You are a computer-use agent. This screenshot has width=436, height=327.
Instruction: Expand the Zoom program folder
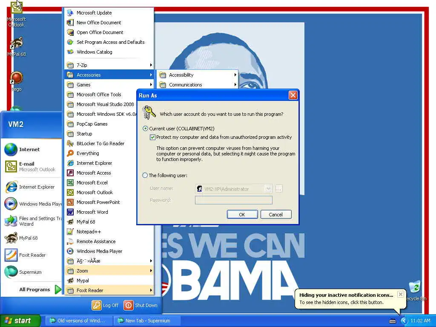pyautogui.click(x=109, y=271)
